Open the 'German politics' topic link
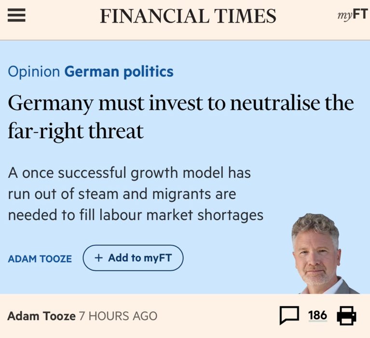370x338 pixels. click(119, 72)
